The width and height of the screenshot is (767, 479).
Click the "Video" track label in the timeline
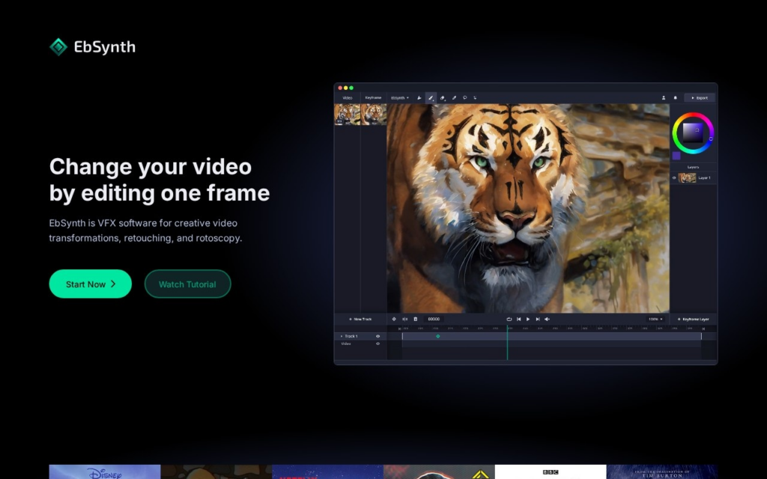point(346,344)
